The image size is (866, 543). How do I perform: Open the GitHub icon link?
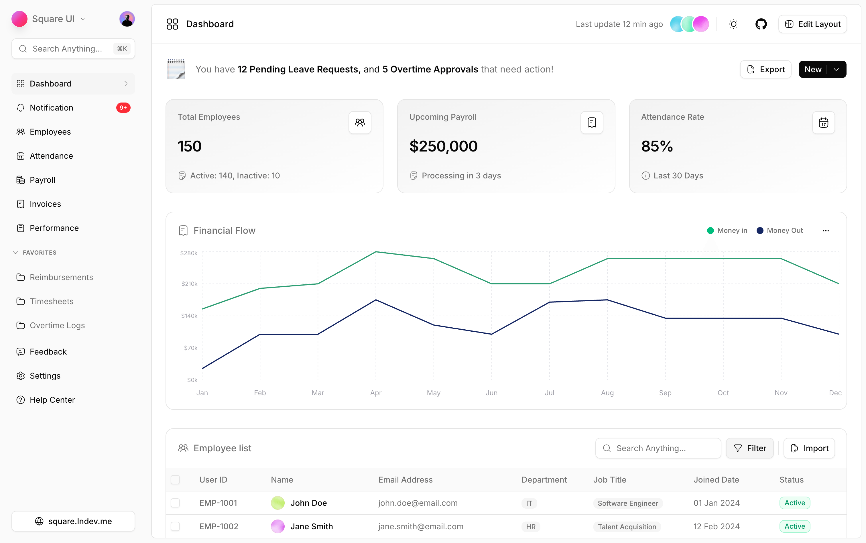click(761, 24)
